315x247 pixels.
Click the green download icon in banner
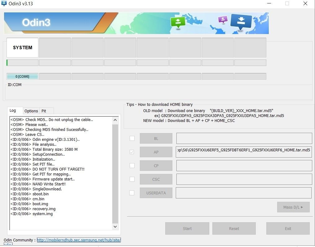pos(178,22)
